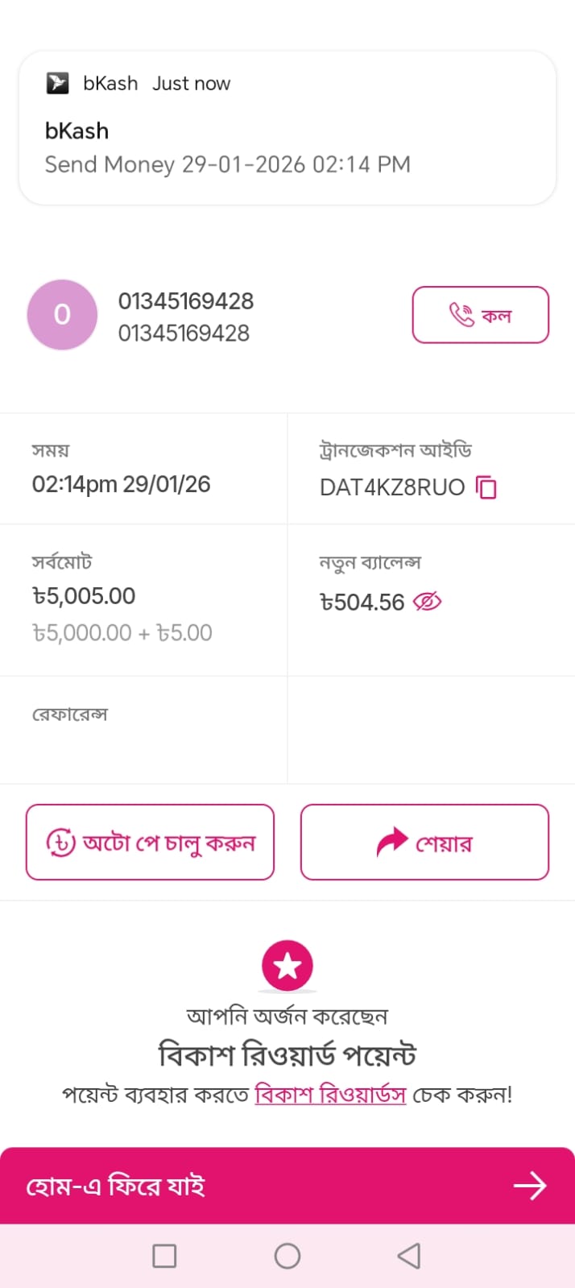The width and height of the screenshot is (575, 1288).
Task: Tap the share arrow icon
Action: (392, 843)
